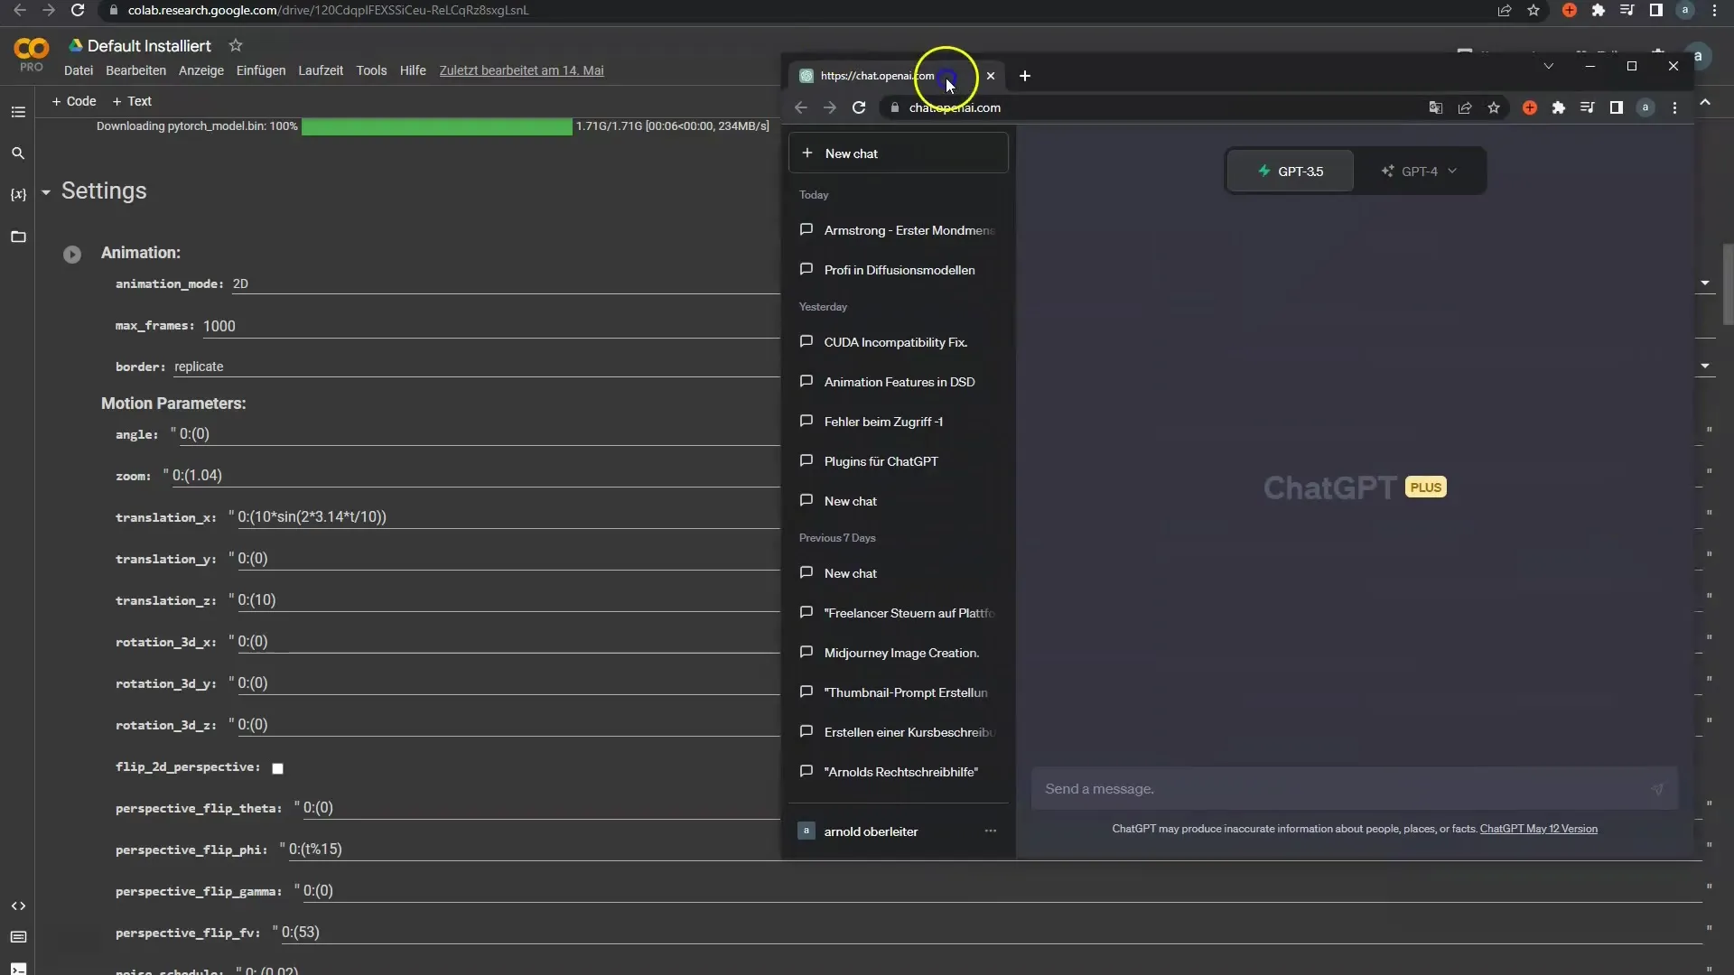Open Chrome menu in ChatGPT window
1734x975 pixels.
point(1674,107)
